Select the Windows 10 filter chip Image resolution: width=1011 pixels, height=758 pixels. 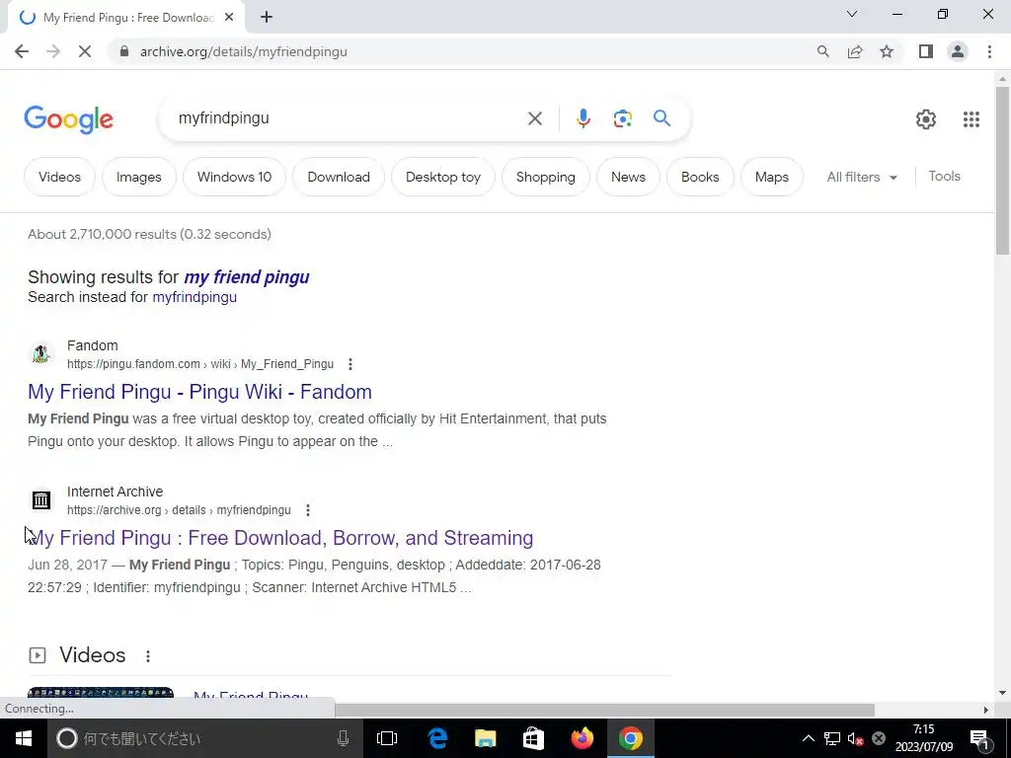(x=234, y=178)
